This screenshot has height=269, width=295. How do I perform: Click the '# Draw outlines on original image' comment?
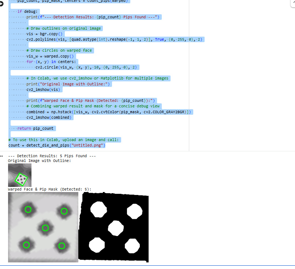(64, 29)
